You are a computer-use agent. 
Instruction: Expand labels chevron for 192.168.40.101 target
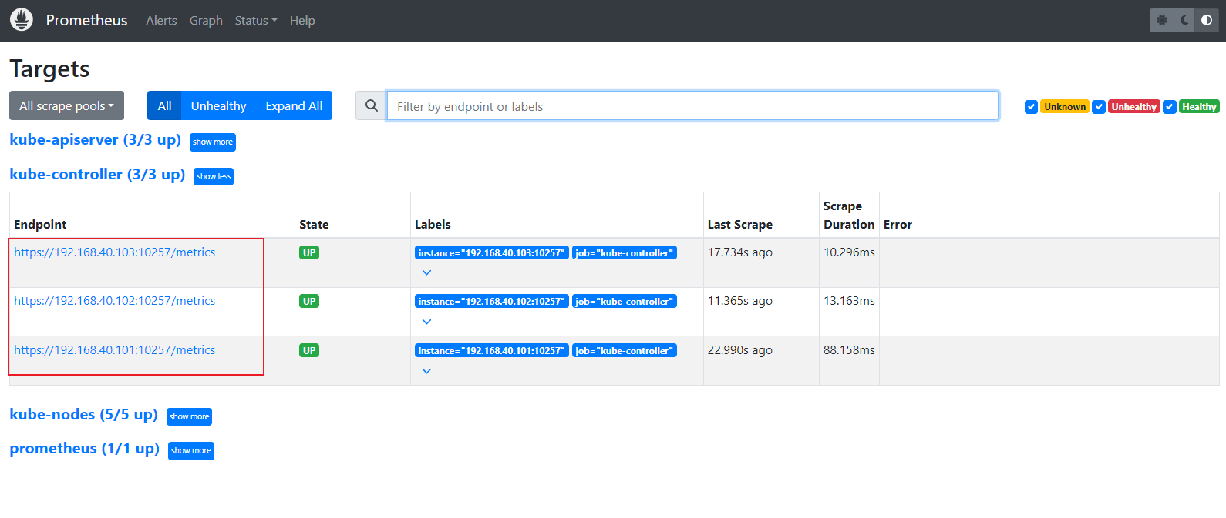[x=426, y=371]
